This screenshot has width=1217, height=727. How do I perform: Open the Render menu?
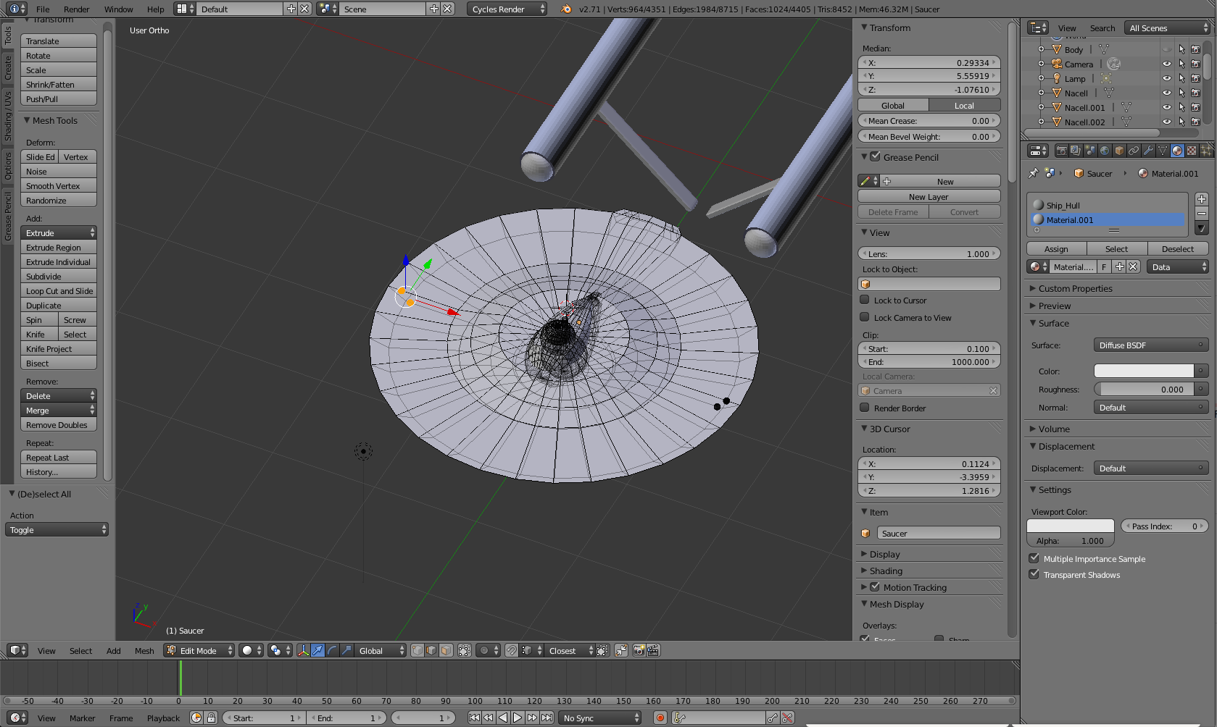(76, 9)
